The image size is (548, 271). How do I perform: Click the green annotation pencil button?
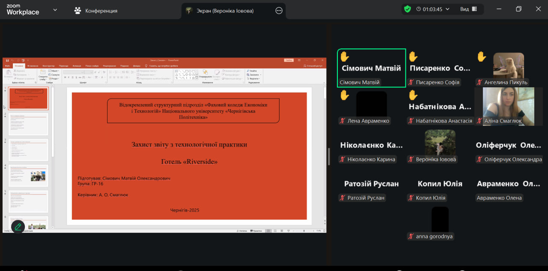18,226
